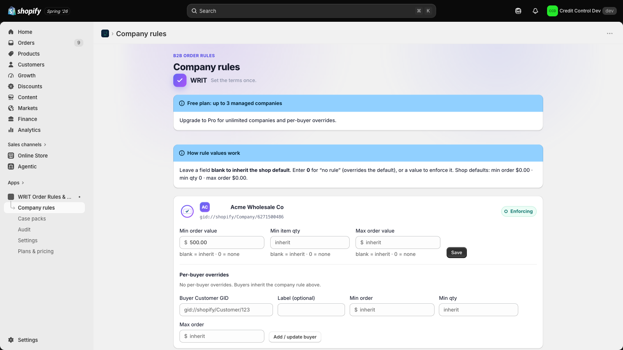Click the Search bar
The height and width of the screenshot is (350, 623).
(x=311, y=11)
